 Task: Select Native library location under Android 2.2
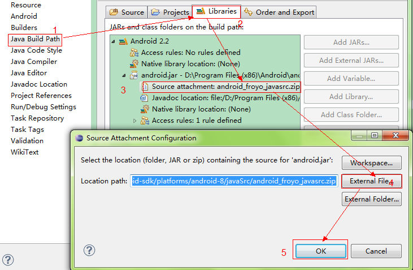190,64
